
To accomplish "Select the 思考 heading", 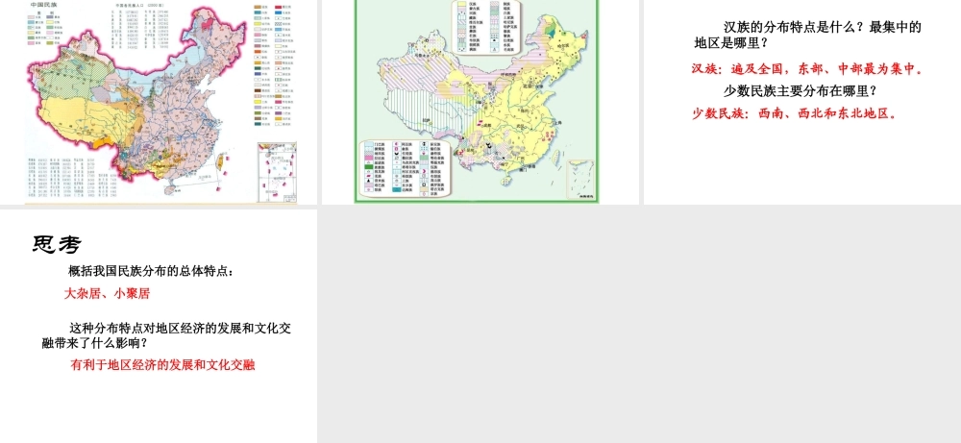I will pos(57,244).
